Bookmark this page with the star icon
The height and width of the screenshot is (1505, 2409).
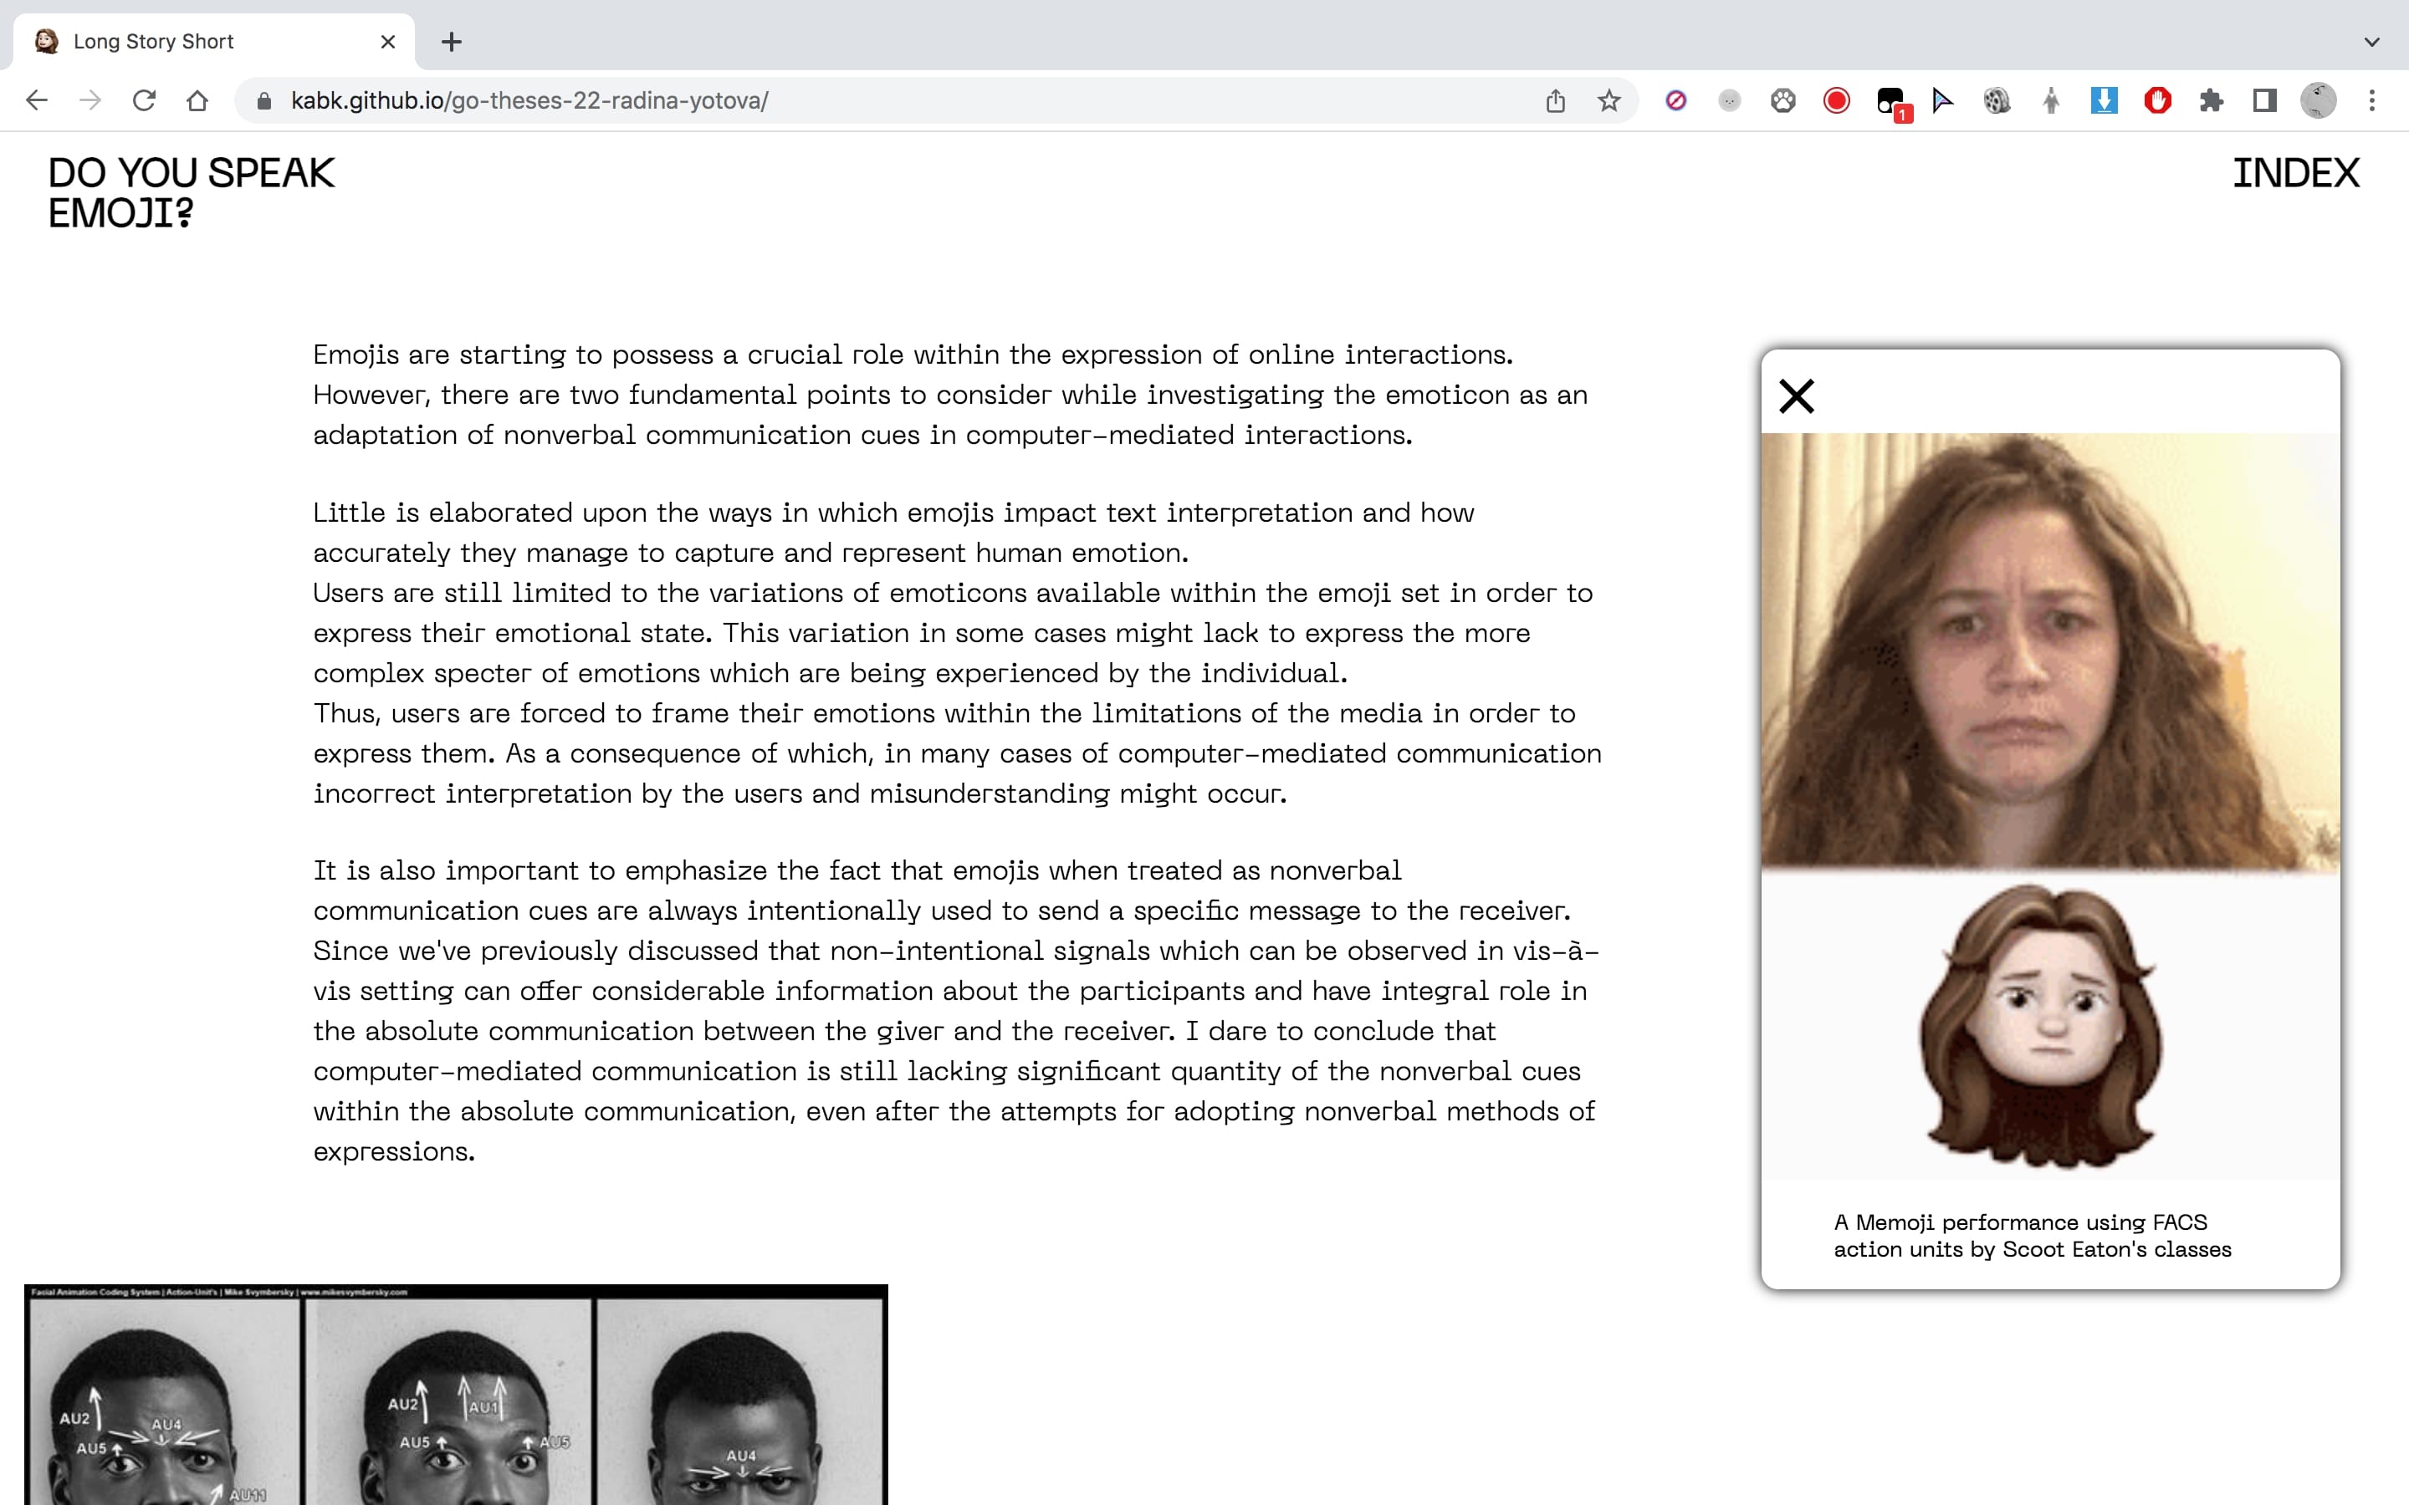[1609, 100]
